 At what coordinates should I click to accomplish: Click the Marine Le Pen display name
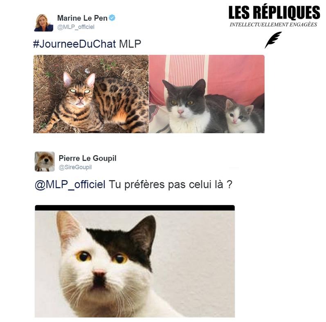tap(82, 18)
